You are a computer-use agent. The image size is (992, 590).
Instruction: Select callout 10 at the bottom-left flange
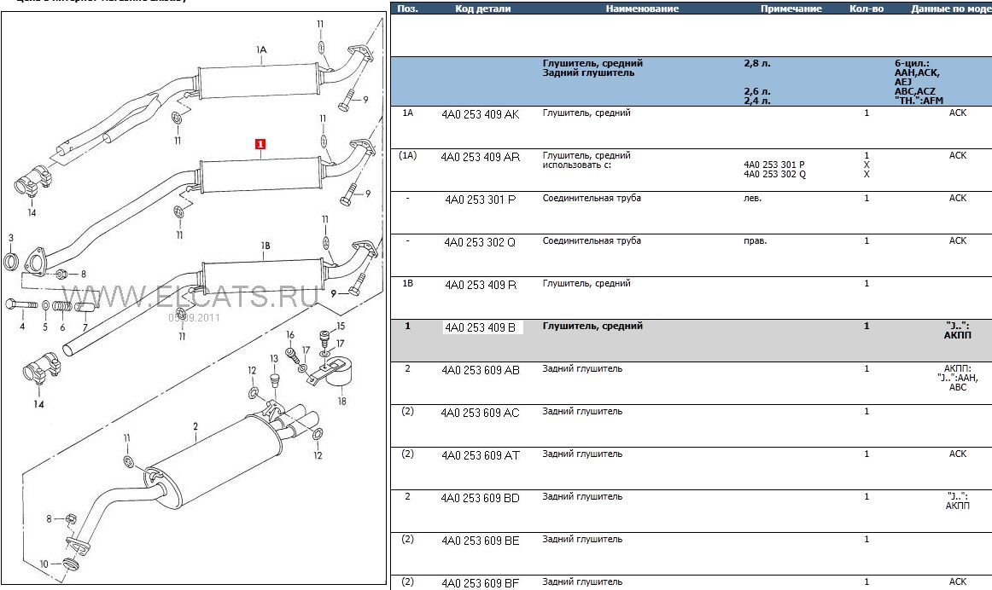(45, 564)
